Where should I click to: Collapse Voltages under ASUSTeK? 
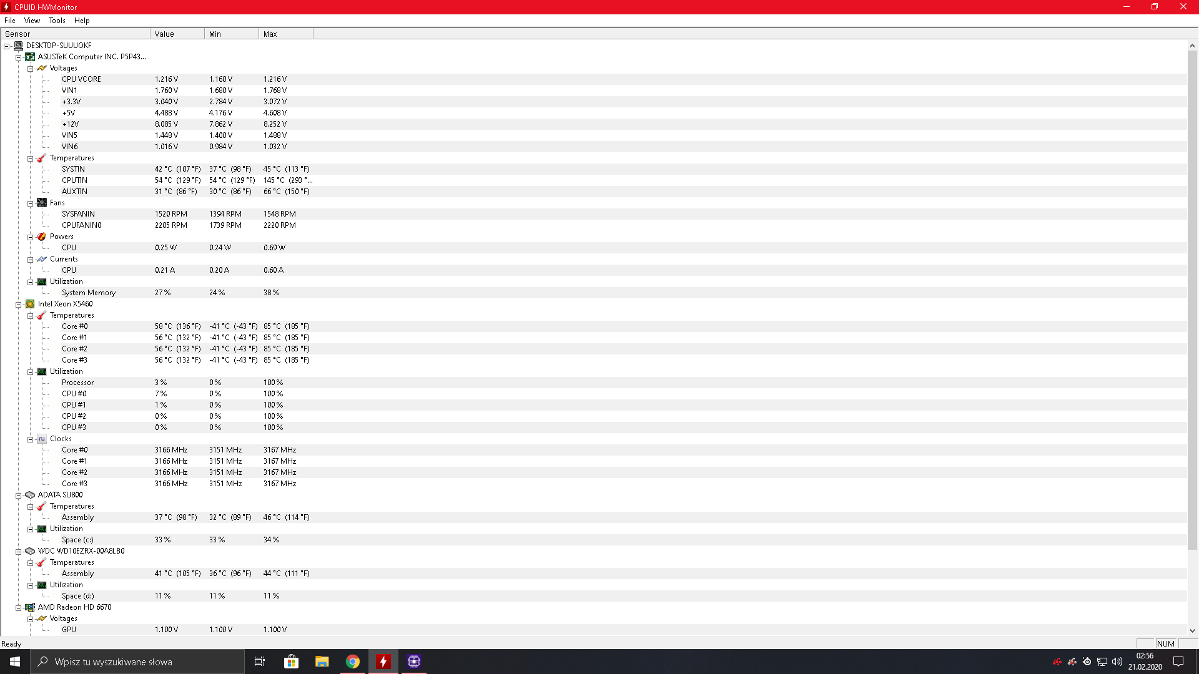coord(31,69)
